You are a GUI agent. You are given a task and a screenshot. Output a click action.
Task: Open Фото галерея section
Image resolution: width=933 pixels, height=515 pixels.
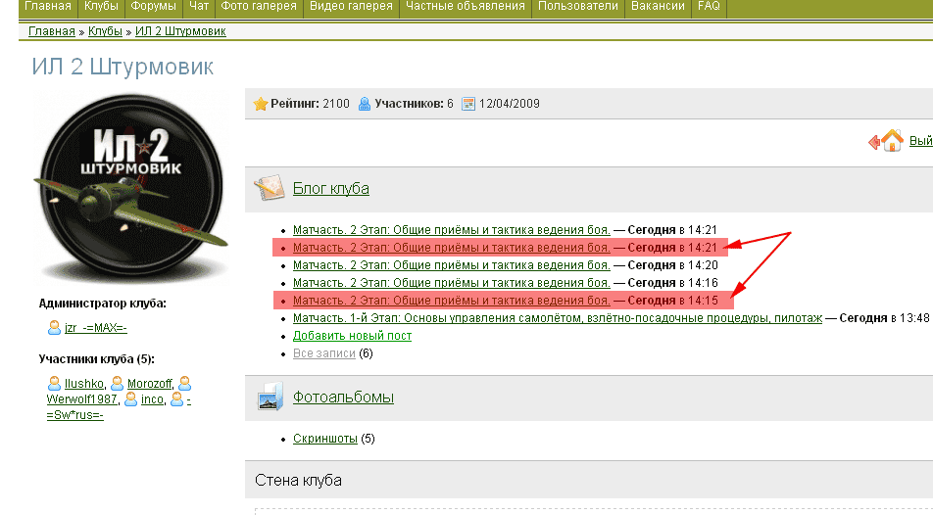(259, 7)
